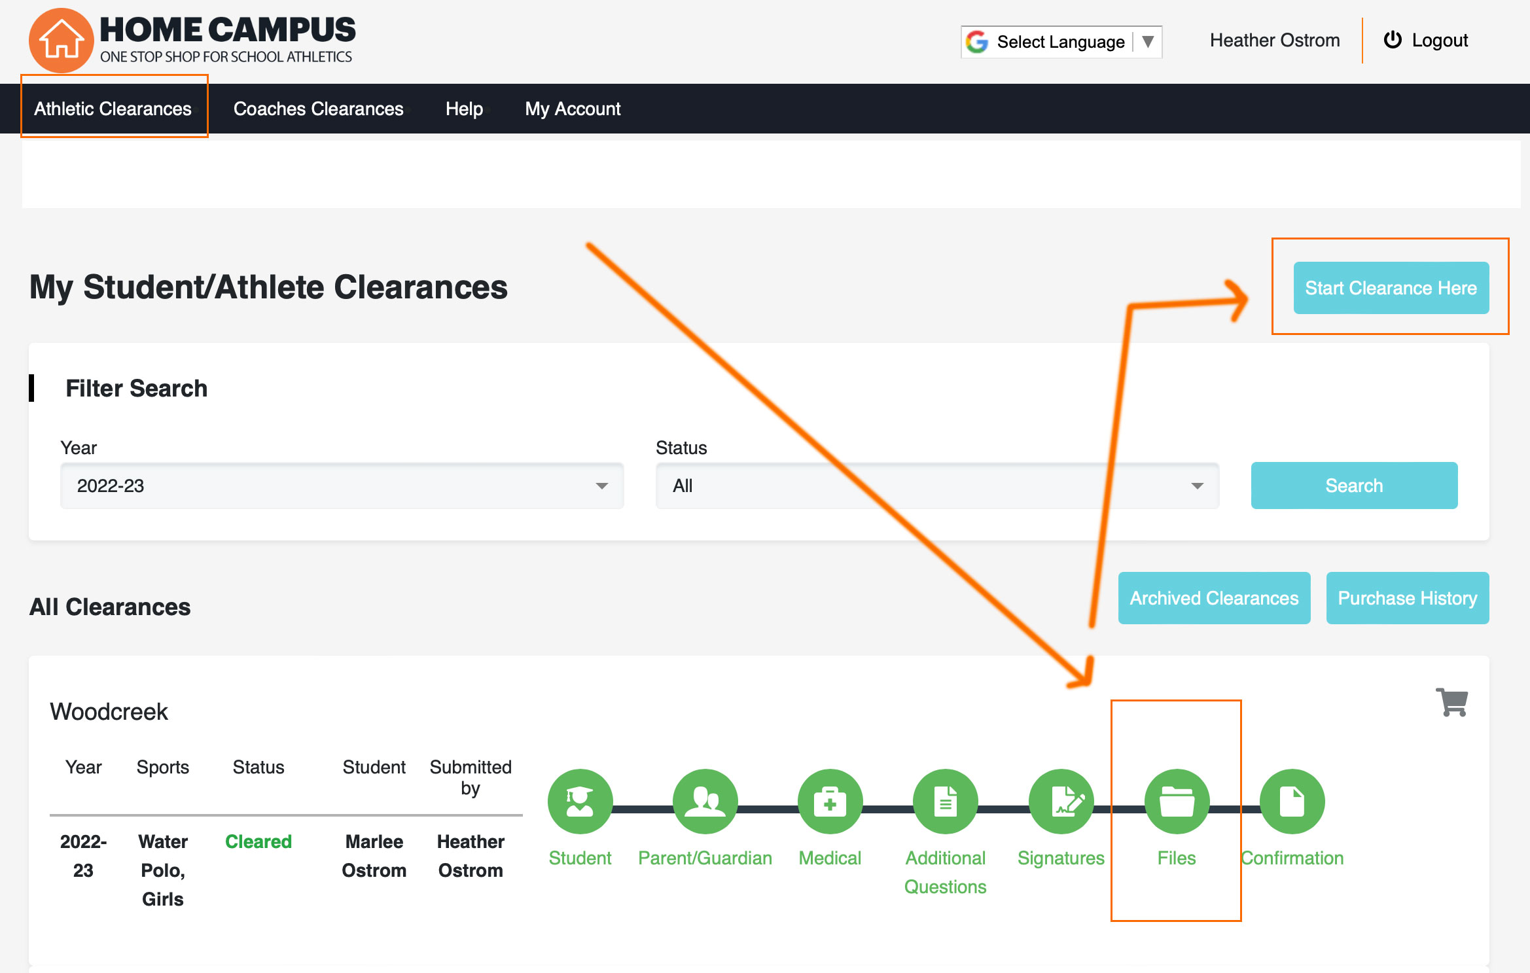Open the Signatures step icon
Screen dimensions: 1530x973
(x=1061, y=802)
